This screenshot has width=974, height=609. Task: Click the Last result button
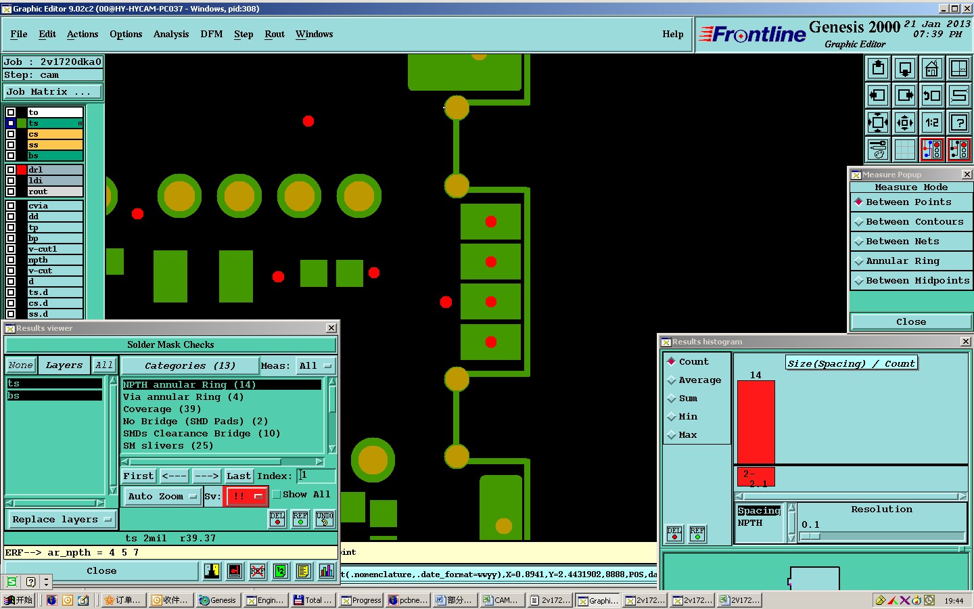(x=239, y=476)
